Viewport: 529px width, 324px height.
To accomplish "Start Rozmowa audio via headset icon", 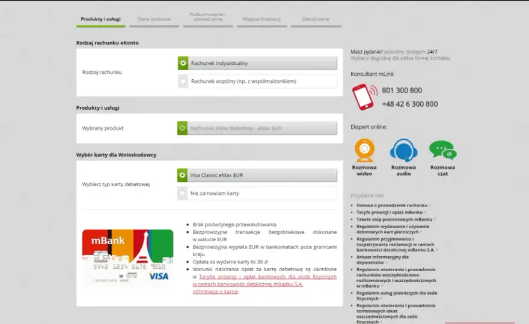I will point(403,150).
